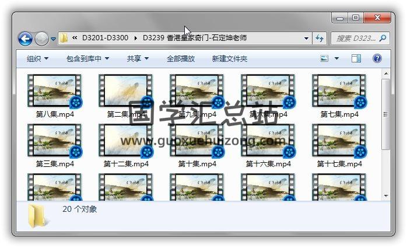Screen dimensions: 407x248
Task: Minimize the Explorer window
Action: (340, 18)
